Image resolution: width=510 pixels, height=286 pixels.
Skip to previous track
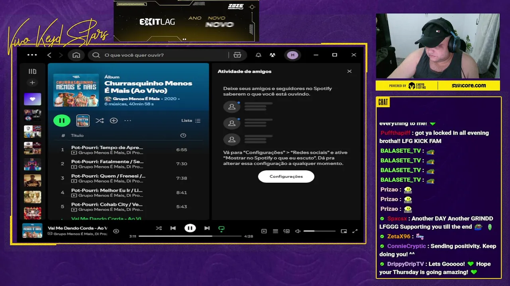pos(173,228)
